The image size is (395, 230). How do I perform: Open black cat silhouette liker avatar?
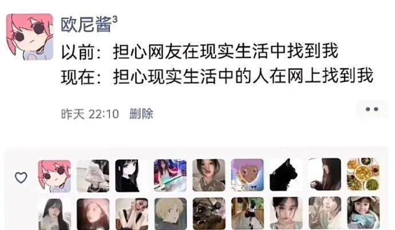pyautogui.click(x=286, y=175)
